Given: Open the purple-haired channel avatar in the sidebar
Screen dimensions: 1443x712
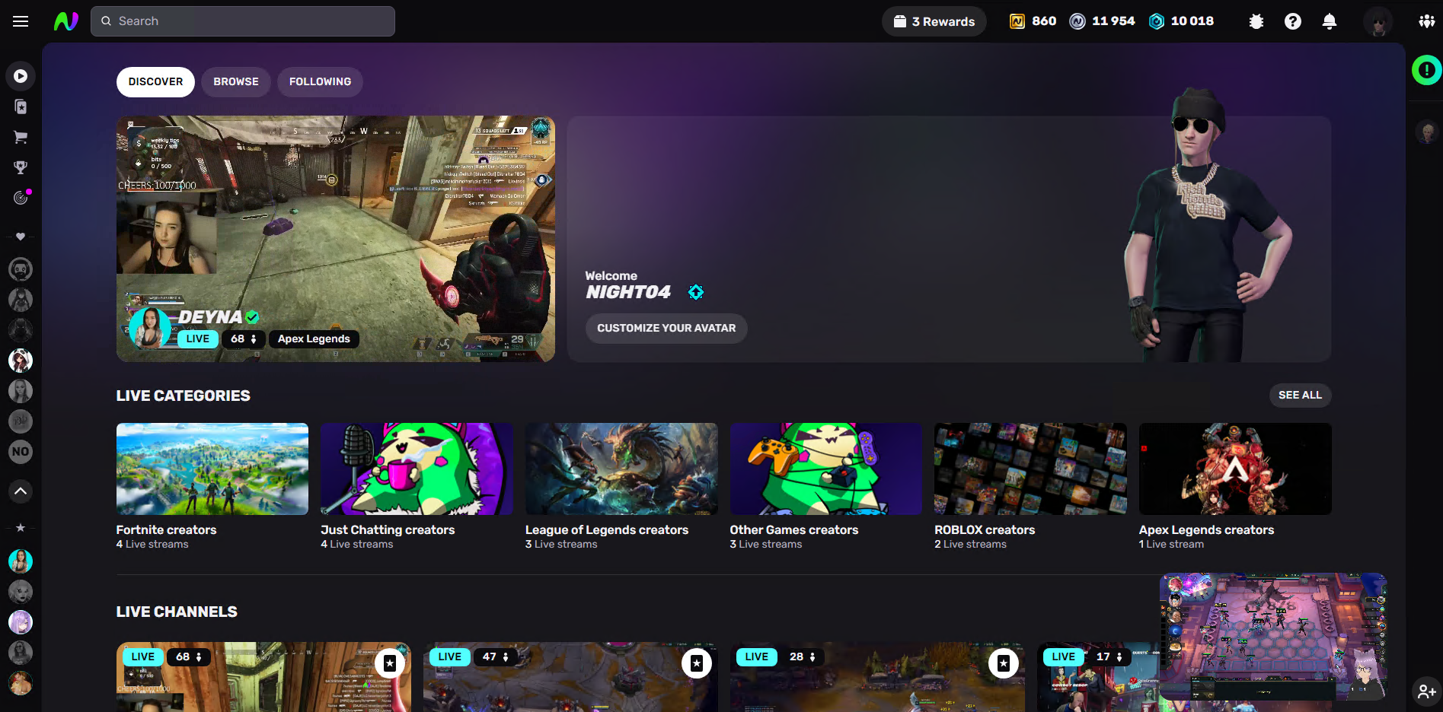Looking at the screenshot, I should pyautogui.click(x=21, y=622).
